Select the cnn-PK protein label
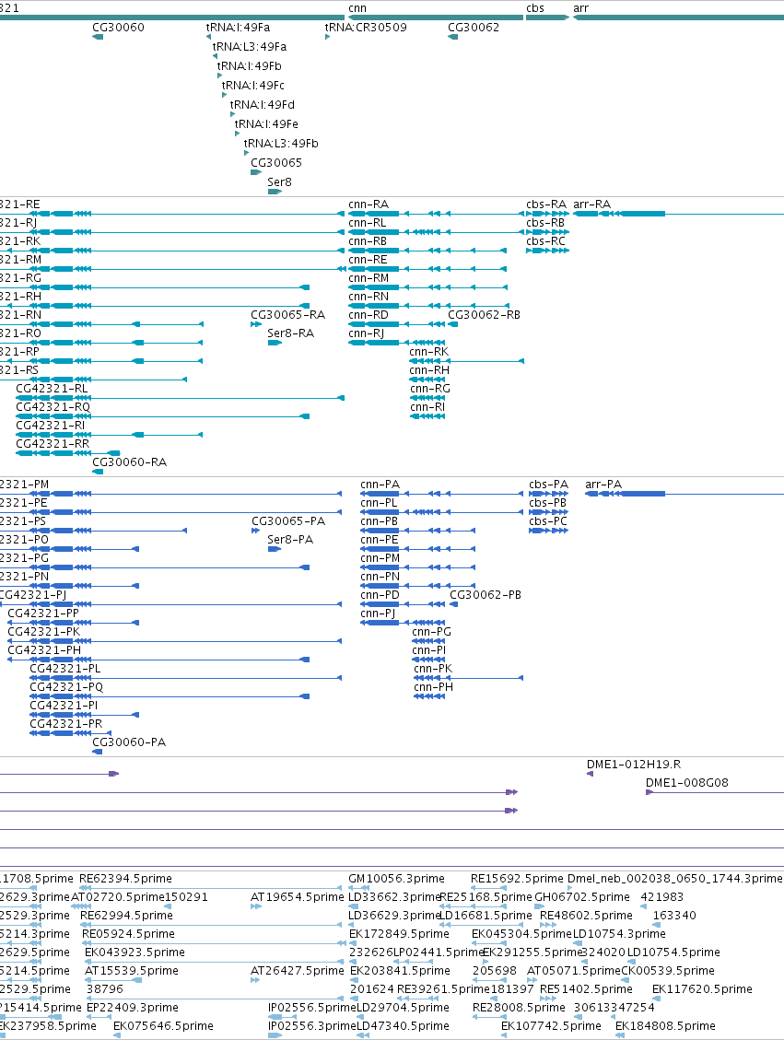784x1040 pixels. [433, 668]
